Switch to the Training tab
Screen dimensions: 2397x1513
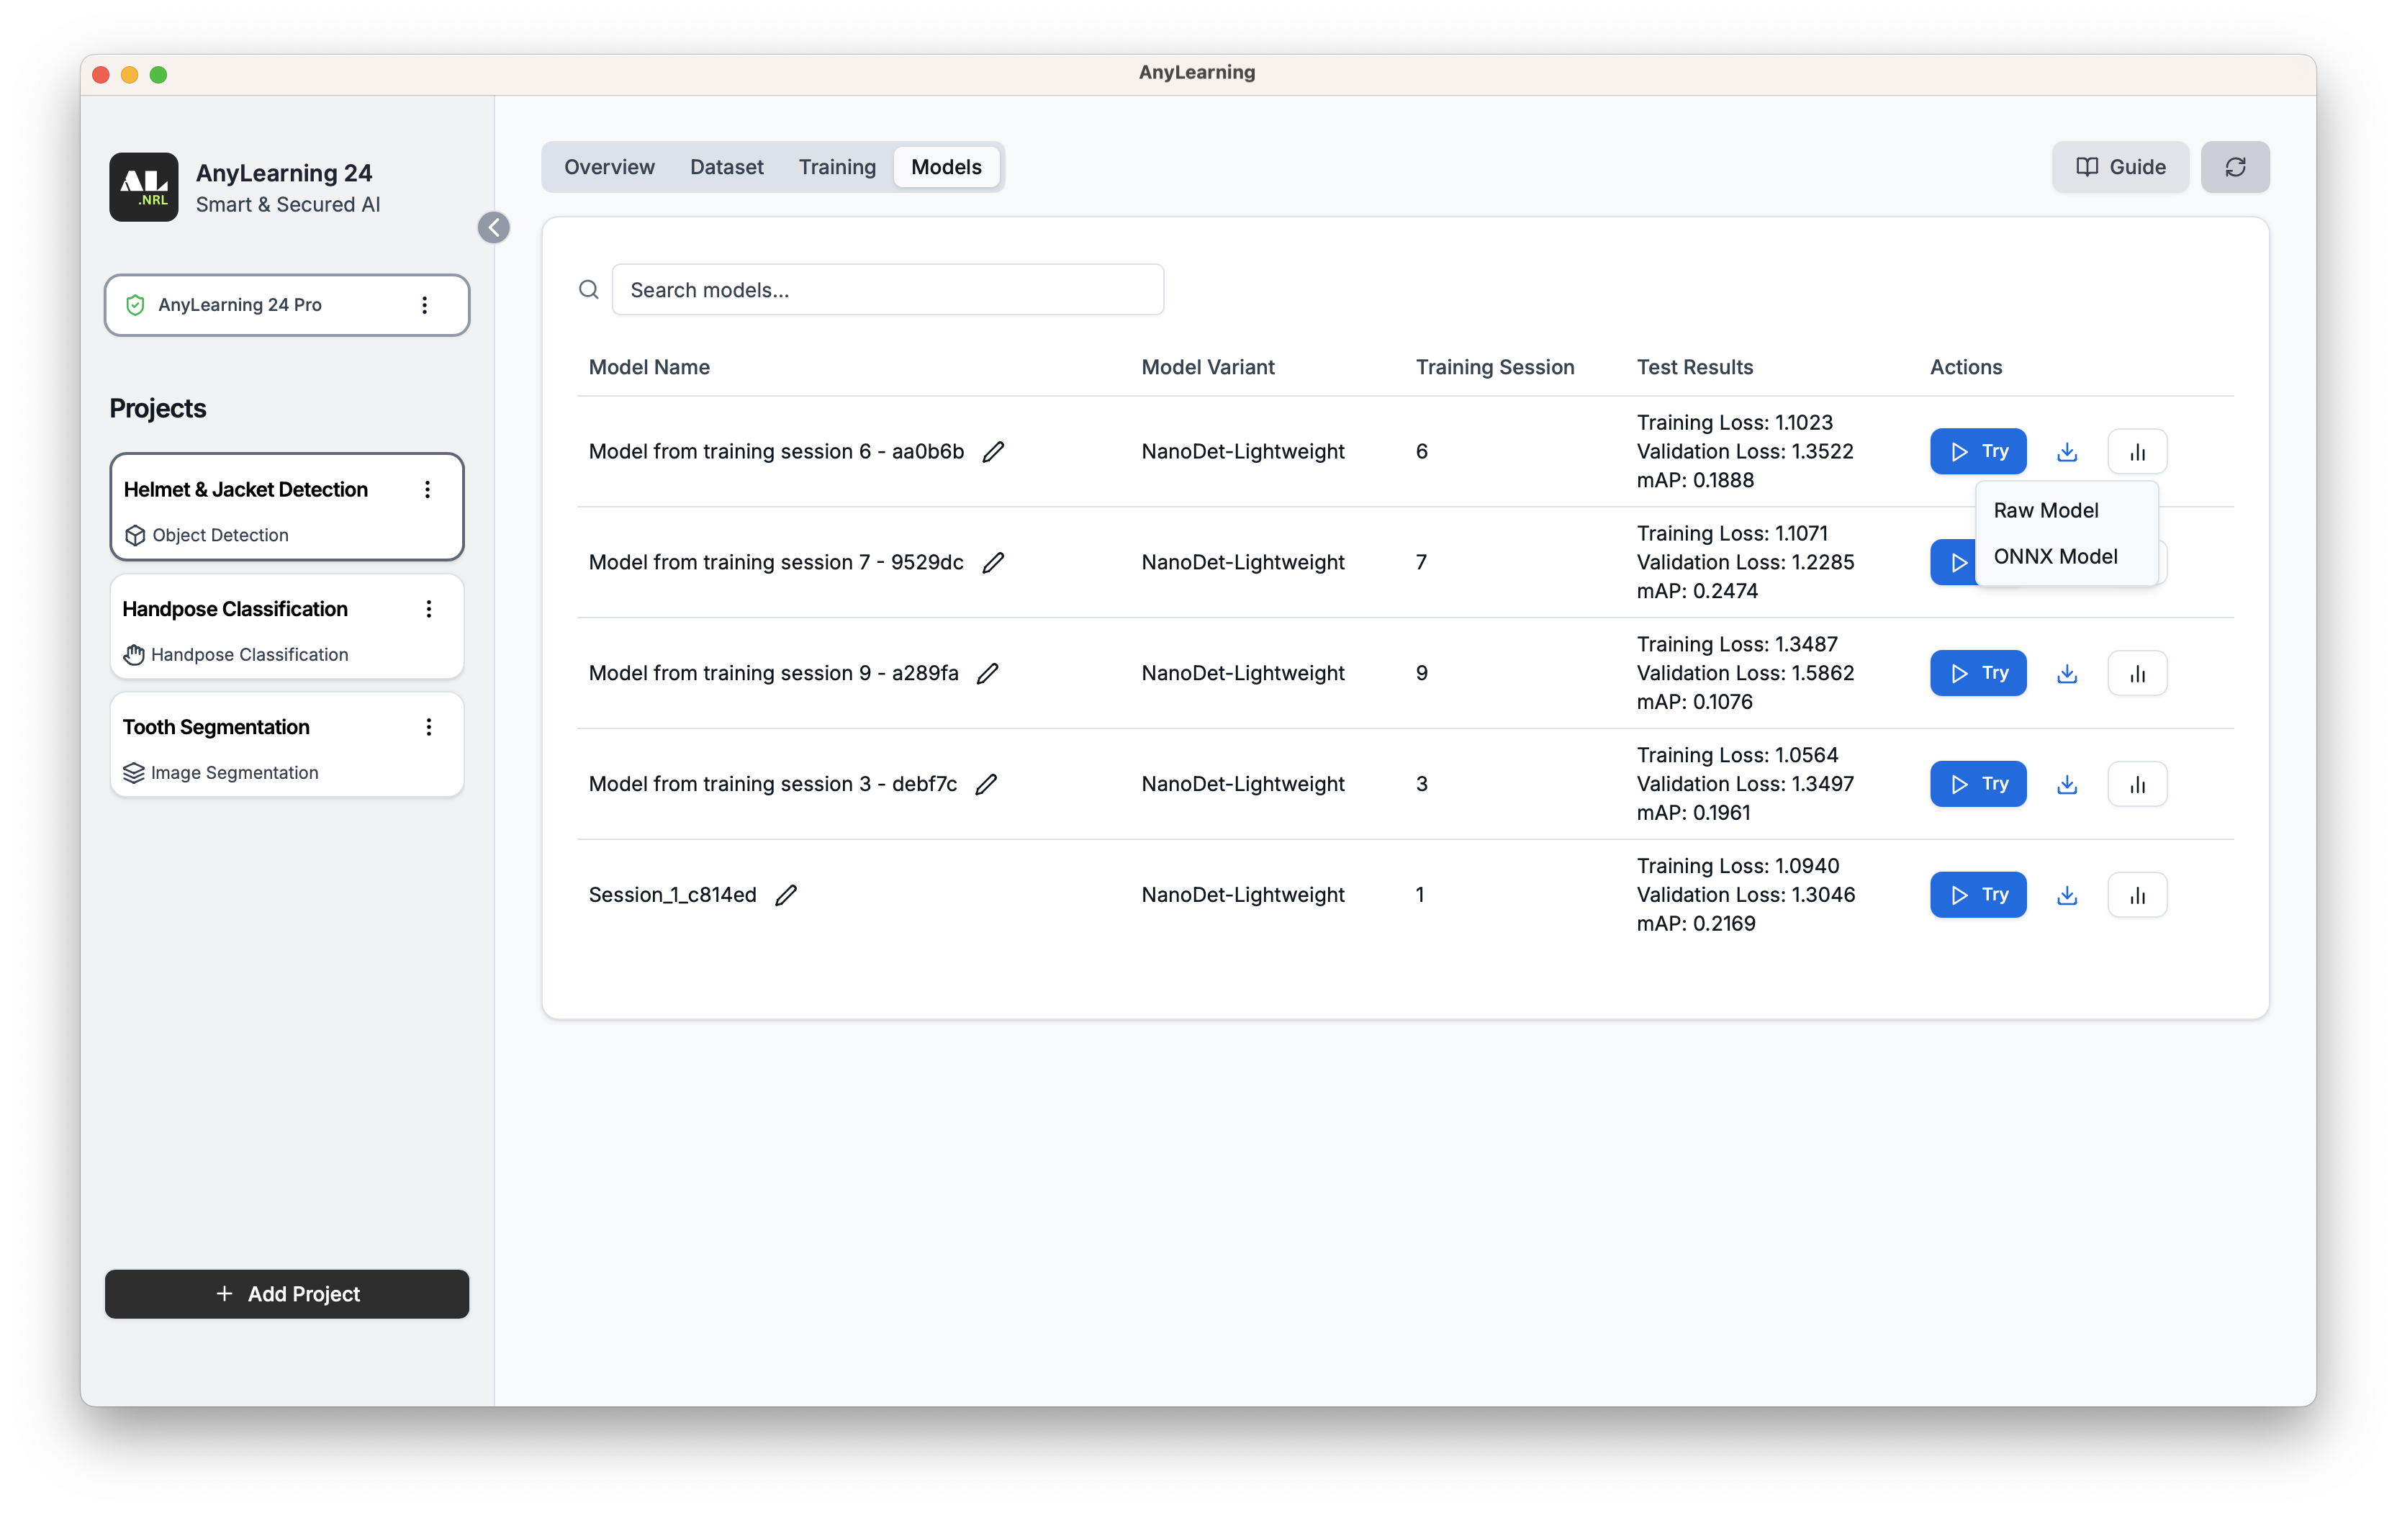(836, 167)
